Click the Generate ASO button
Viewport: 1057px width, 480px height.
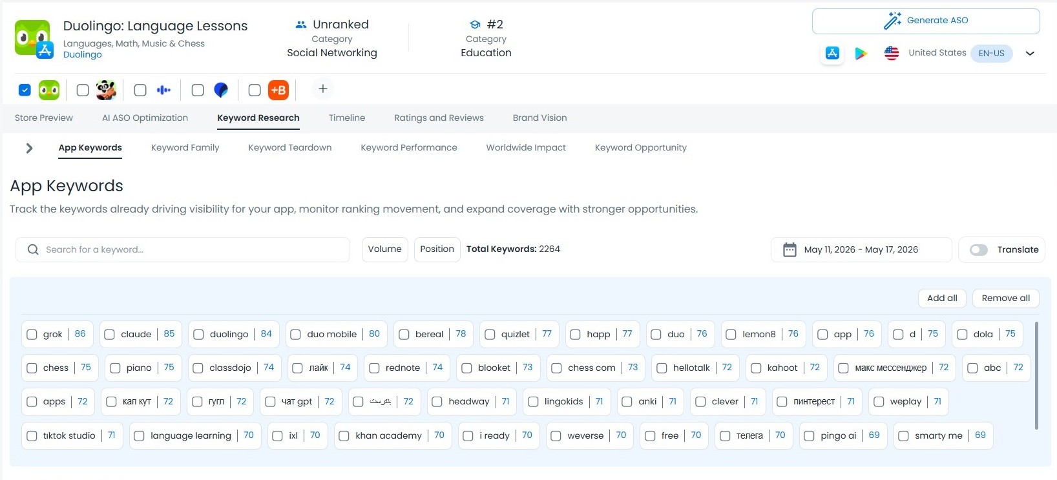pyautogui.click(x=926, y=21)
